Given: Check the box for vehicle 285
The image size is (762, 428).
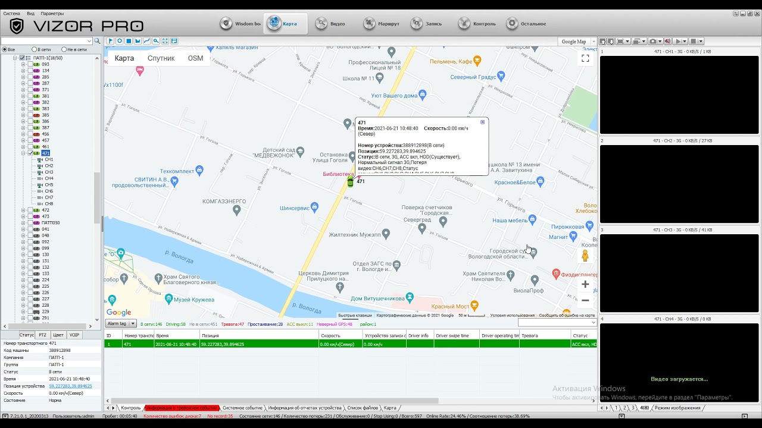Looking at the screenshot, I should point(30,77).
